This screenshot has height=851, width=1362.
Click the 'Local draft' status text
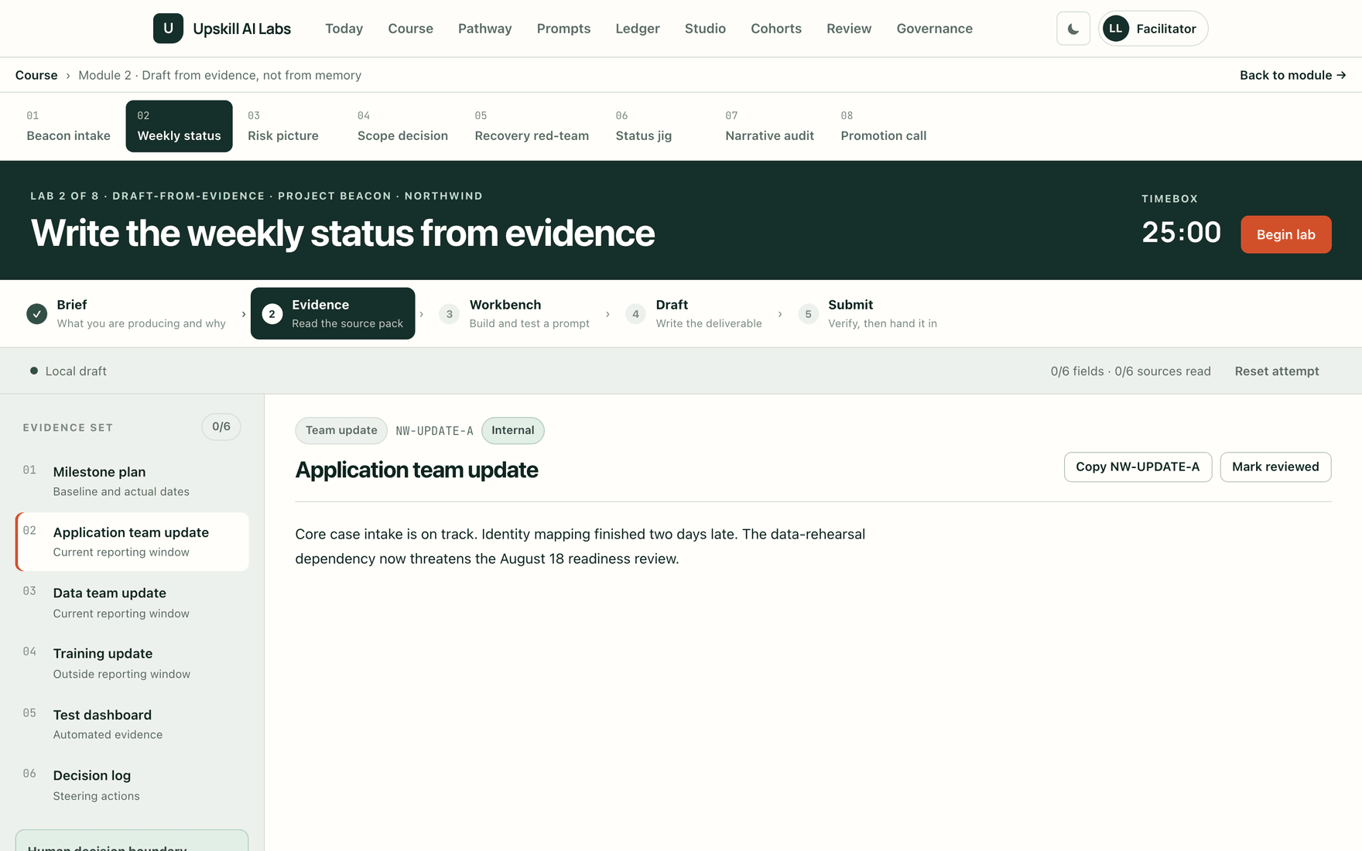(76, 371)
